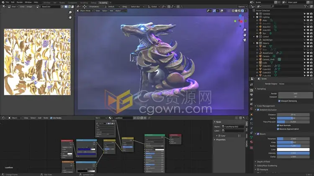Open Select Box drag dropdown
Screen dimensions: 314x176
(x=137, y=7)
